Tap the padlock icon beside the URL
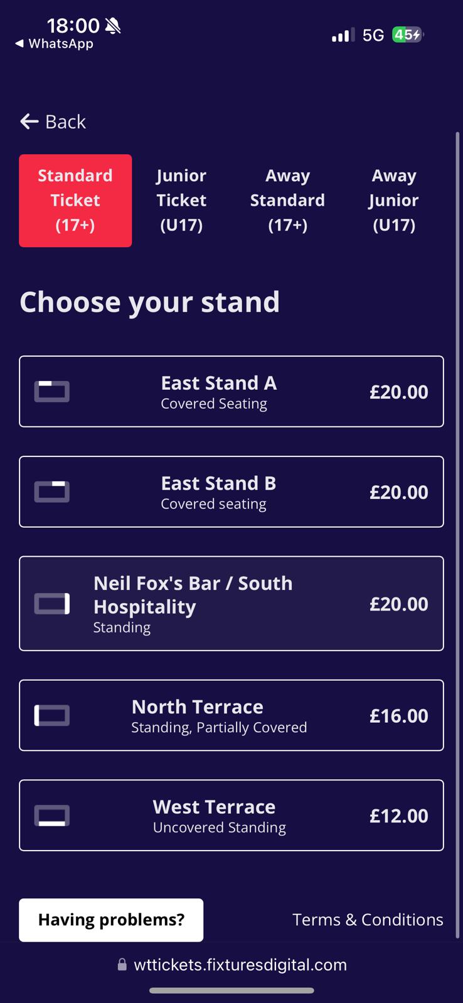This screenshot has width=463, height=1003. (x=122, y=965)
